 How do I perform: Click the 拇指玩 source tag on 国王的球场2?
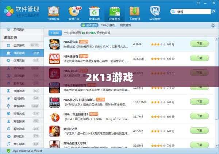pyautogui.click(x=93, y=114)
